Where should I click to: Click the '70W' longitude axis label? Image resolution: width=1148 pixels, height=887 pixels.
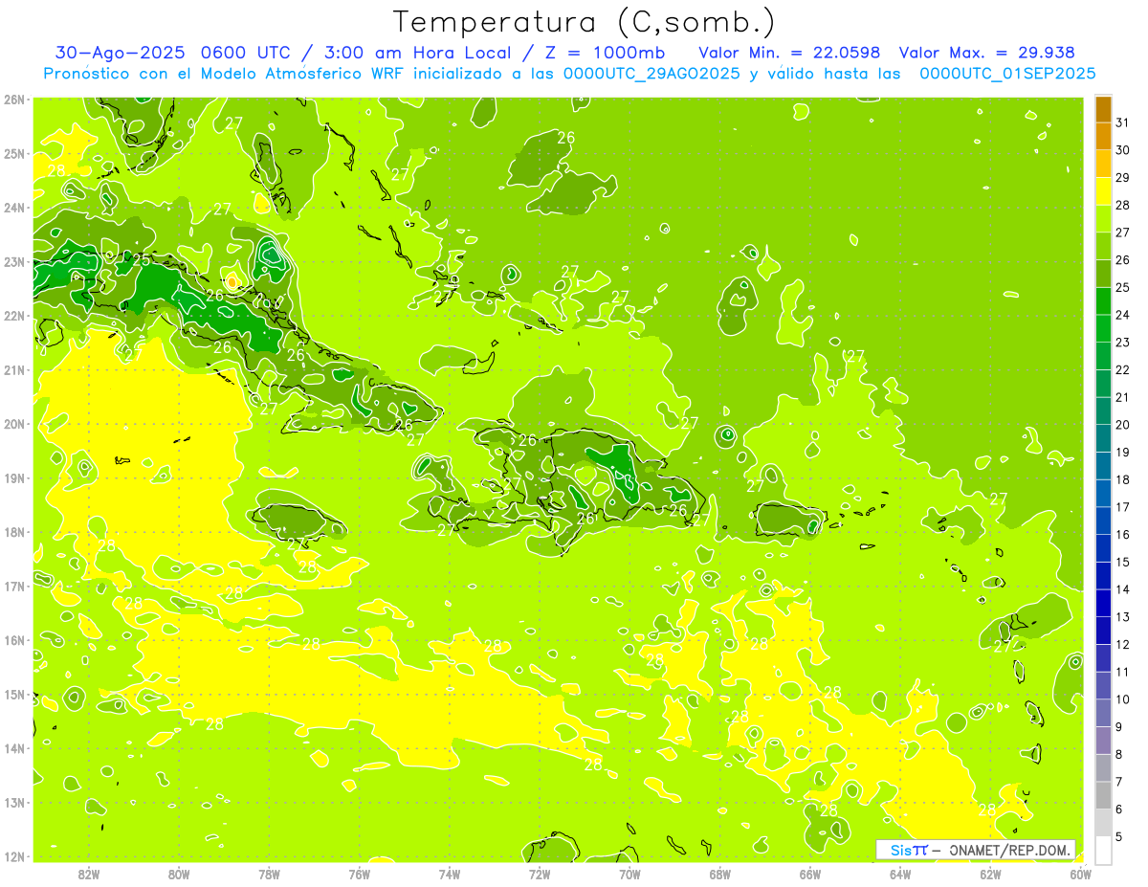629,873
